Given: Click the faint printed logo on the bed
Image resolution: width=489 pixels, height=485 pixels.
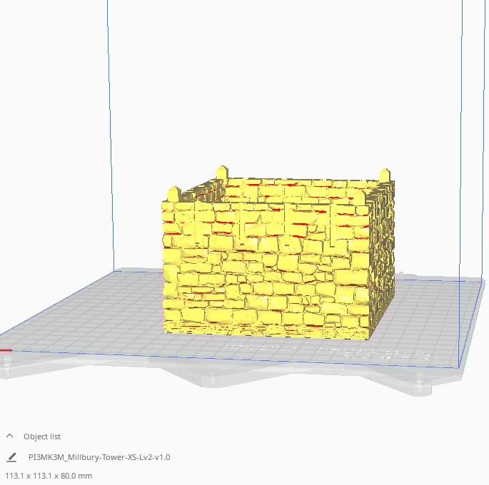Looking at the screenshot, I should (331, 352).
